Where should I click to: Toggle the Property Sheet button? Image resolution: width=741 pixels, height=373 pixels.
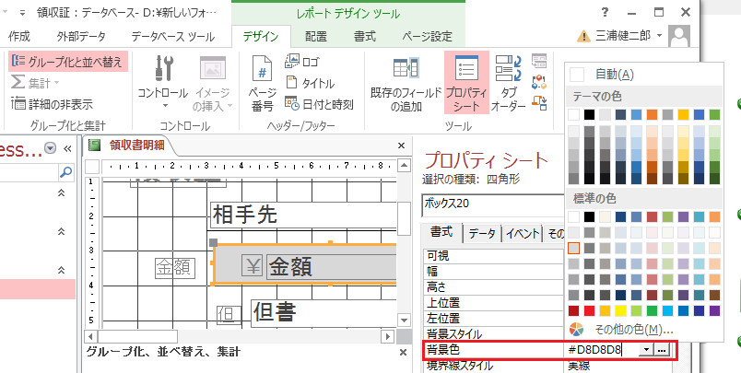pos(466,83)
